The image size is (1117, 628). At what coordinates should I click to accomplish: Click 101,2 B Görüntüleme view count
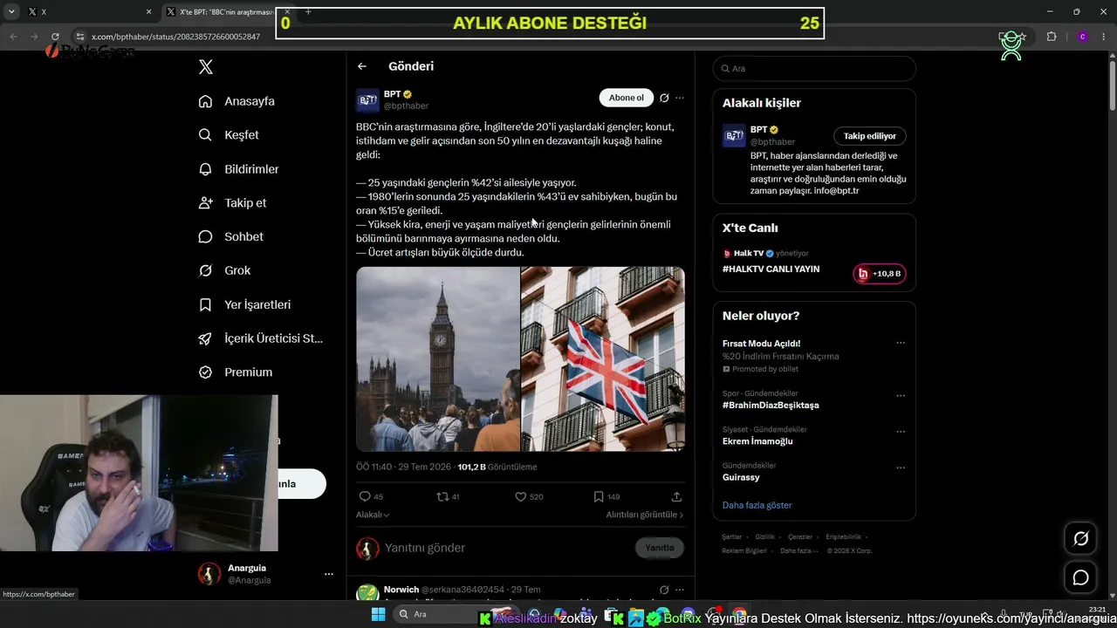click(x=497, y=467)
